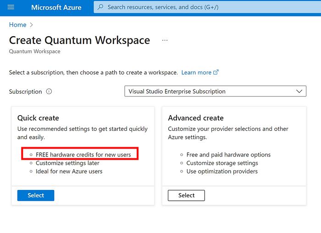The height and width of the screenshot is (233, 321).
Task: Open the ellipsis more options menu
Action: 165,40
